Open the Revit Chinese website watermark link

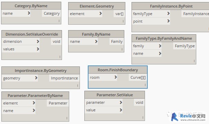coord(189,117)
